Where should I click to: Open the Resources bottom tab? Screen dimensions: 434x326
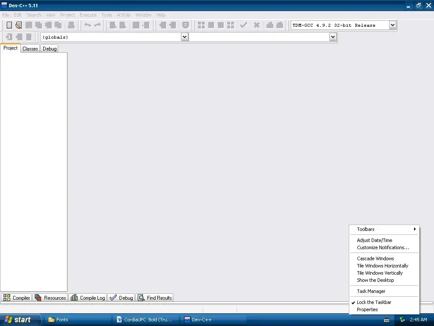[x=50, y=298]
